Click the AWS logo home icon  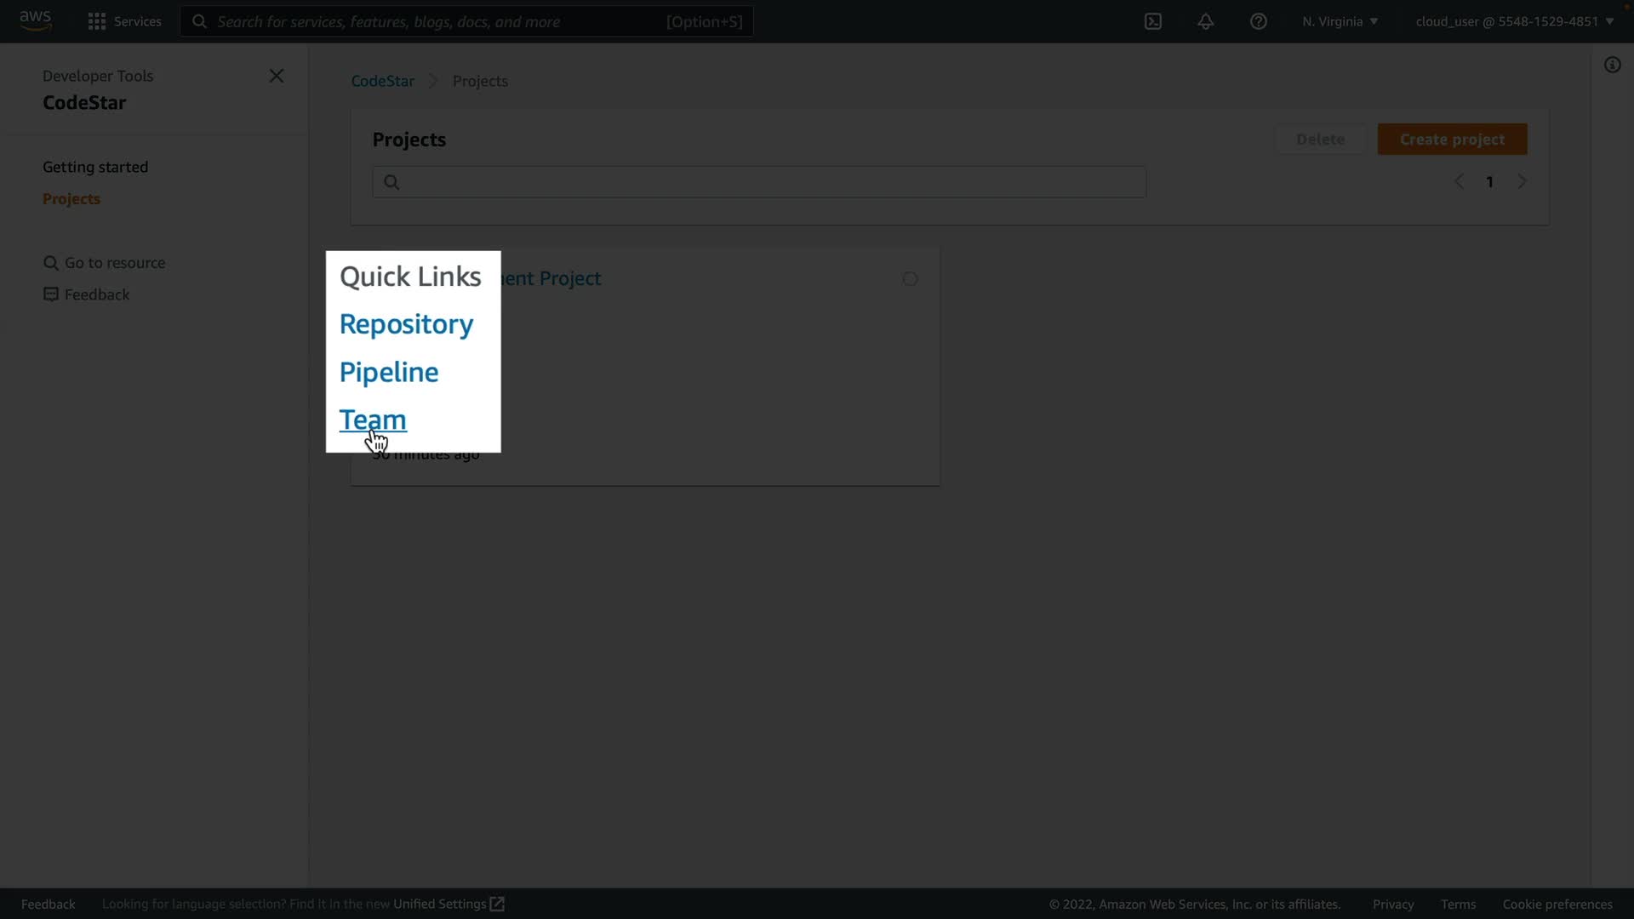[x=36, y=20]
